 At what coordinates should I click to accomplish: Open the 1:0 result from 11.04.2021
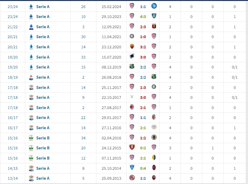143,37
